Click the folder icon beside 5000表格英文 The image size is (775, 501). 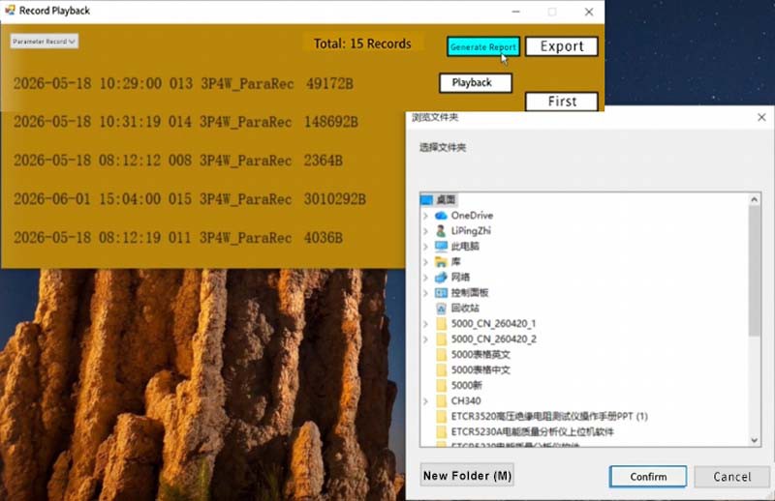tap(442, 354)
